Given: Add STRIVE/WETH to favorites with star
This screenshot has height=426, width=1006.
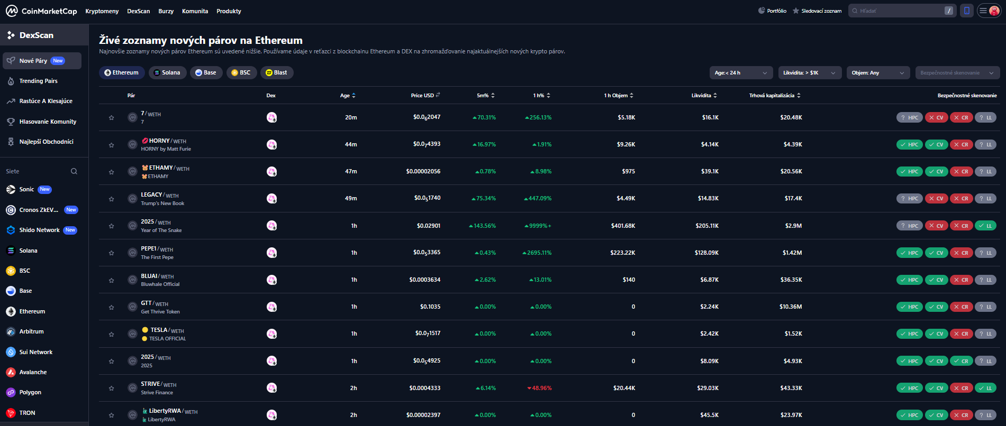Looking at the screenshot, I should point(112,388).
